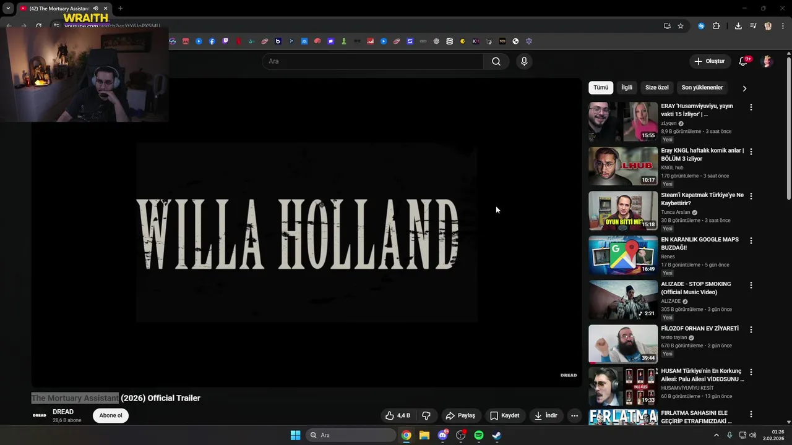The image size is (792, 445).
Task: Download the video with İndir
Action: [x=546, y=415]
